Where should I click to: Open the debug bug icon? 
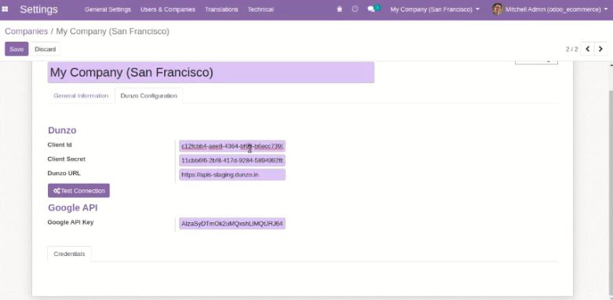pyautogui.click(x=339, y=9)
